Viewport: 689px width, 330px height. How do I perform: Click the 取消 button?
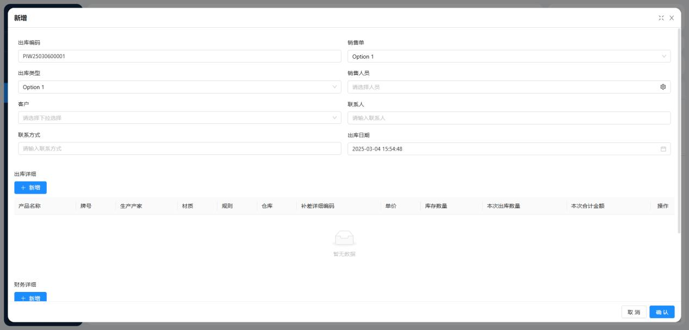634,312
